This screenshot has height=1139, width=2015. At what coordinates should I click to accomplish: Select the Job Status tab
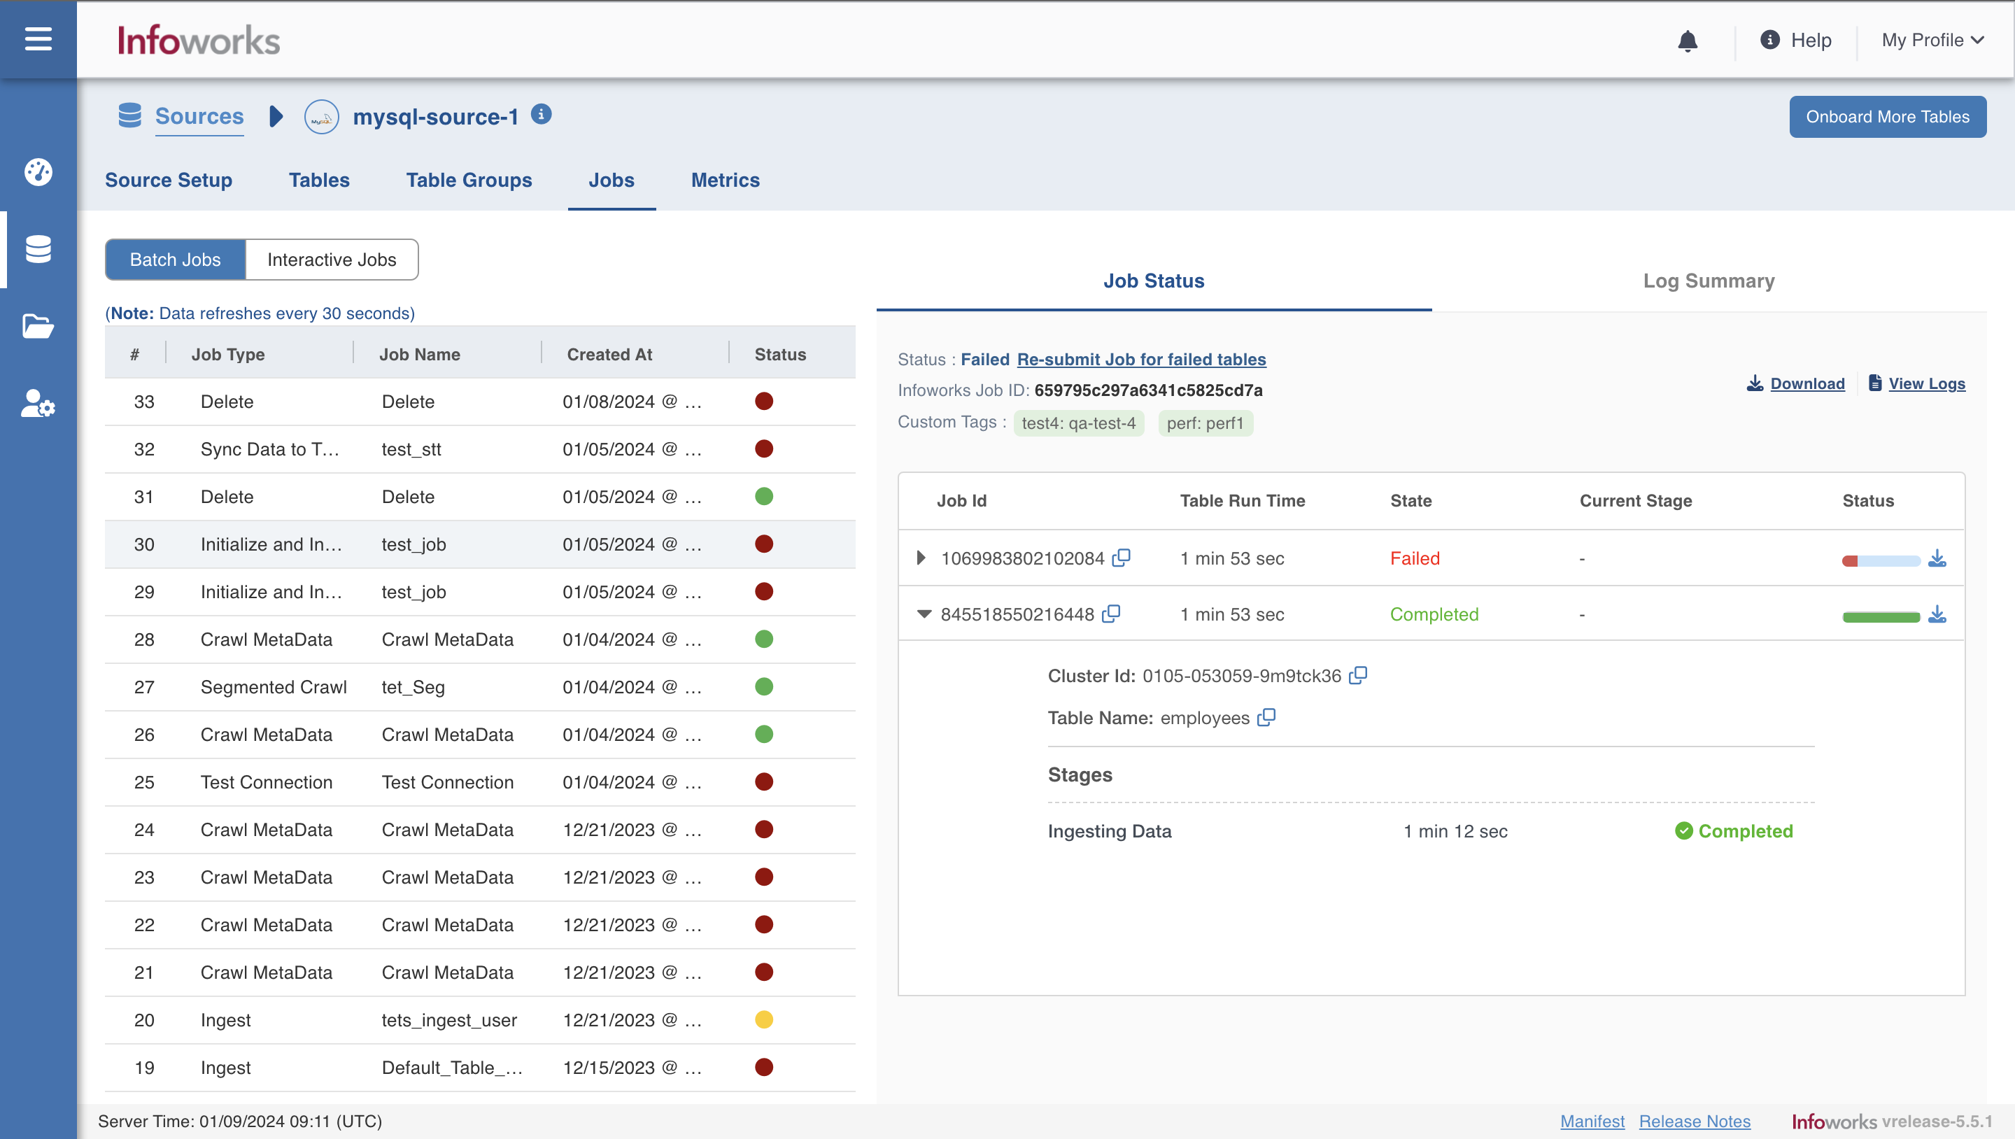[x=1153, y=281]
